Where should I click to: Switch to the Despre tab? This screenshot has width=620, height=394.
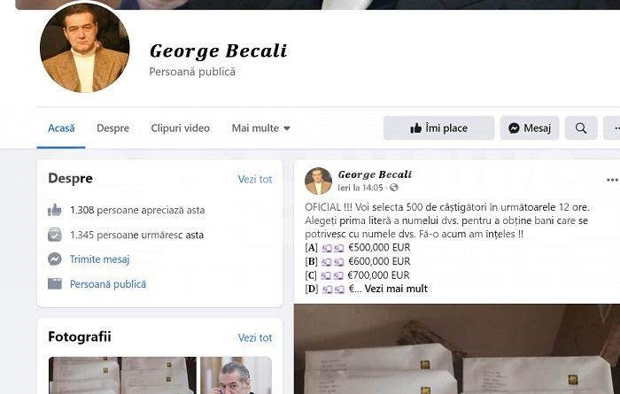112,128
